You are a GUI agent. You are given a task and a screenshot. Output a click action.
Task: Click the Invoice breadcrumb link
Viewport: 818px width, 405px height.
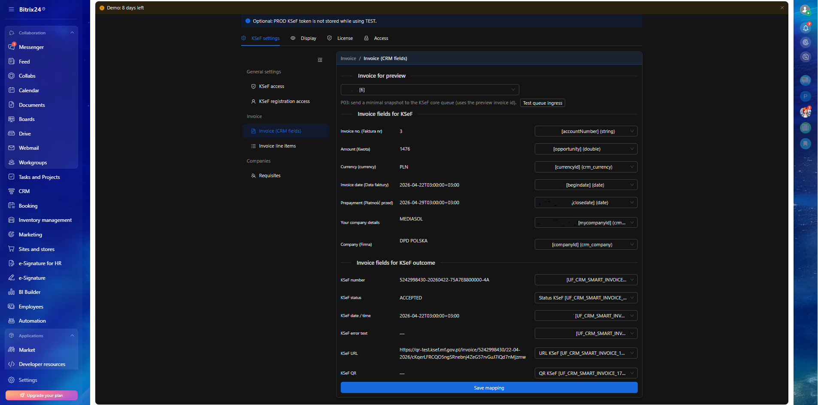point(348,58)
